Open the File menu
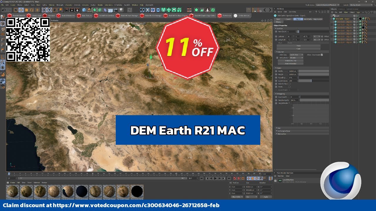This screenshot has height=211, width=376. pos(2,5)
